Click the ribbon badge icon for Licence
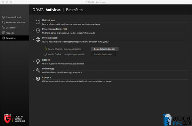The width and height of the screenshot is (192, 126). (x=38, y=61)
